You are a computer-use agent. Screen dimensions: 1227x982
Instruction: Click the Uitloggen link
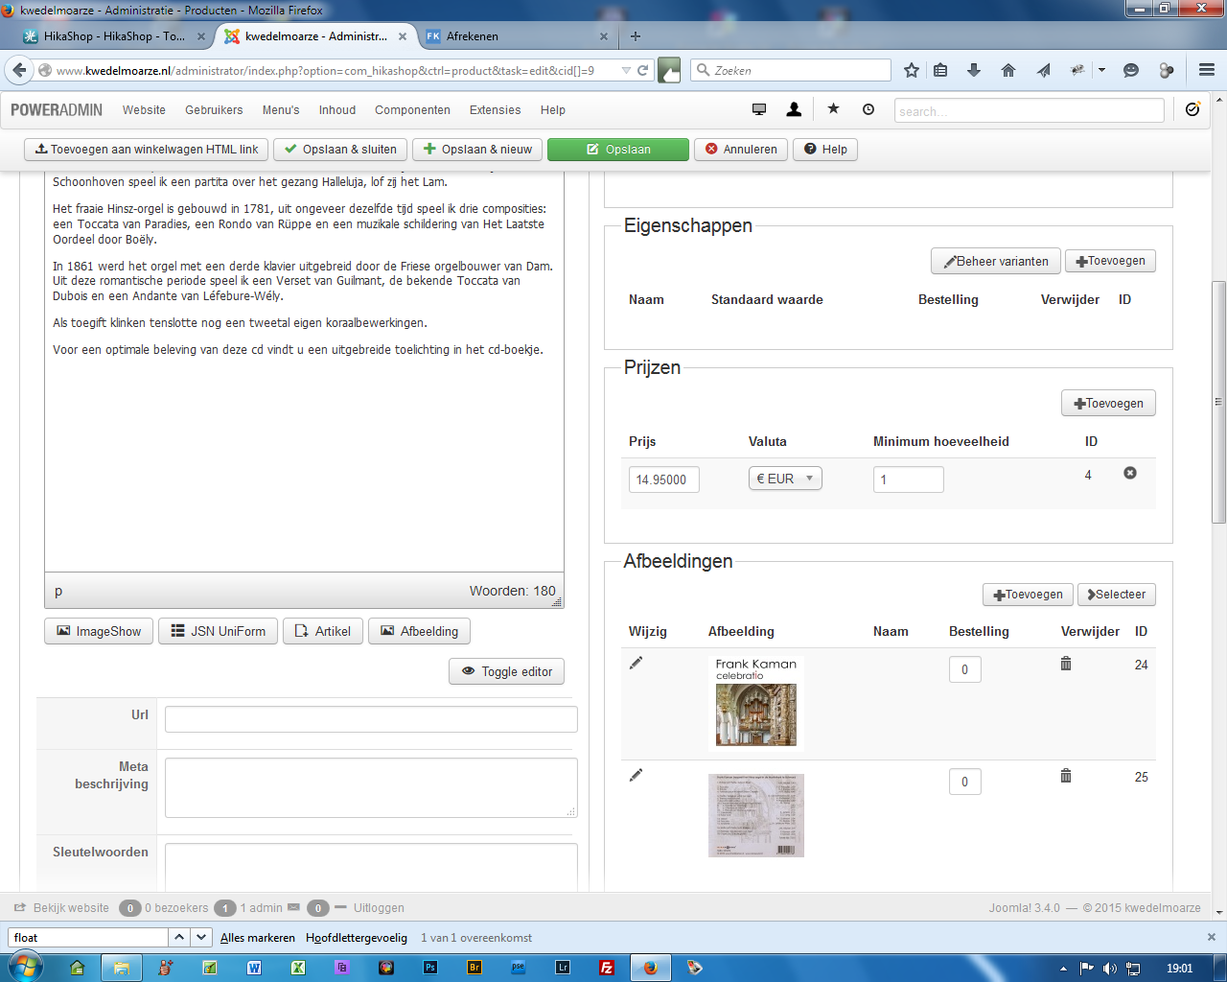[379, 907]
